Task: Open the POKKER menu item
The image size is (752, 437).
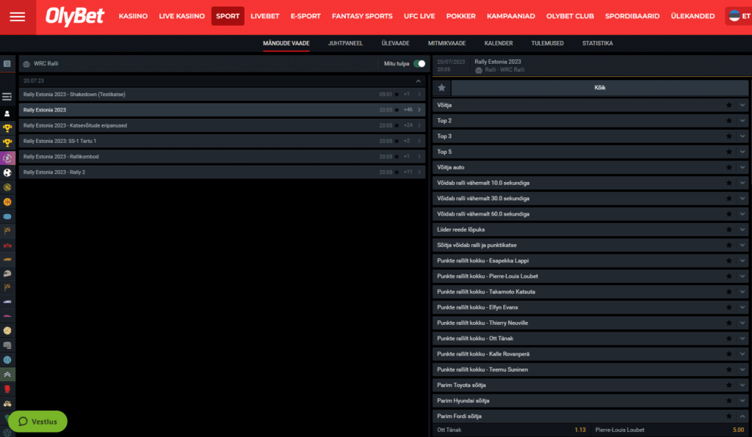Action: pos(462,15)
